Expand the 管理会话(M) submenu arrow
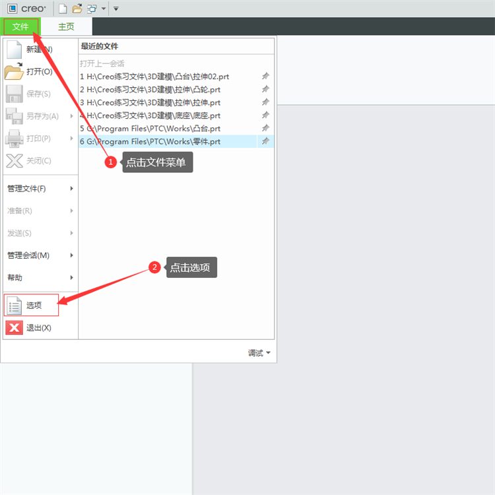The height and width of the screenshot is (495, 495). point(72,255)
